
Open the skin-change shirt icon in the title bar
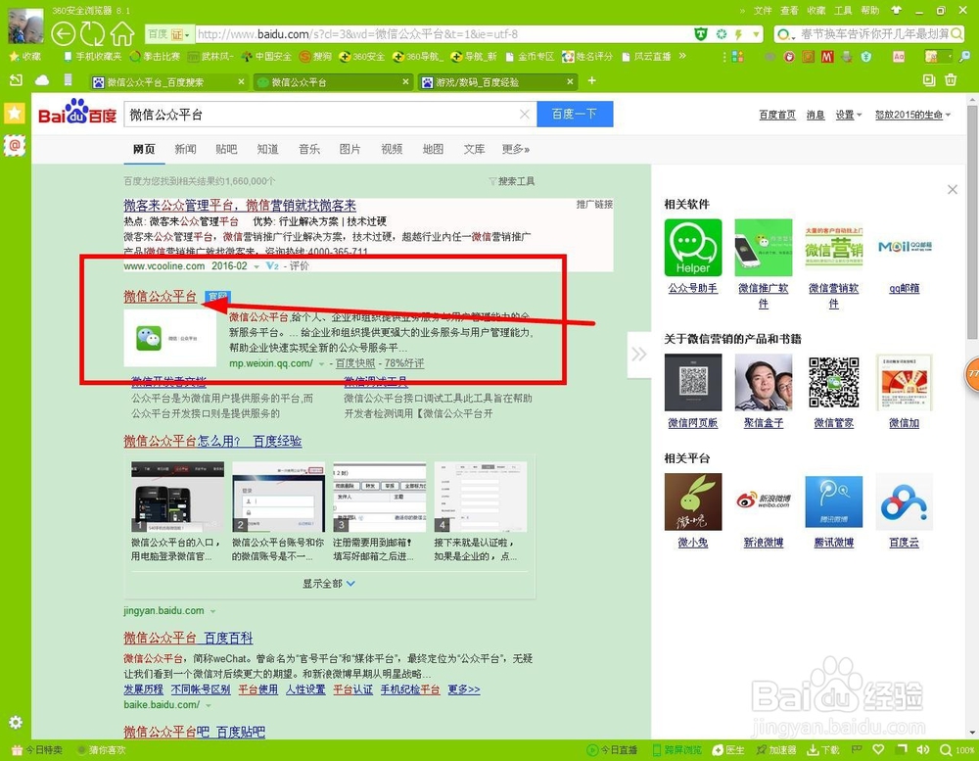click(897, 10)
